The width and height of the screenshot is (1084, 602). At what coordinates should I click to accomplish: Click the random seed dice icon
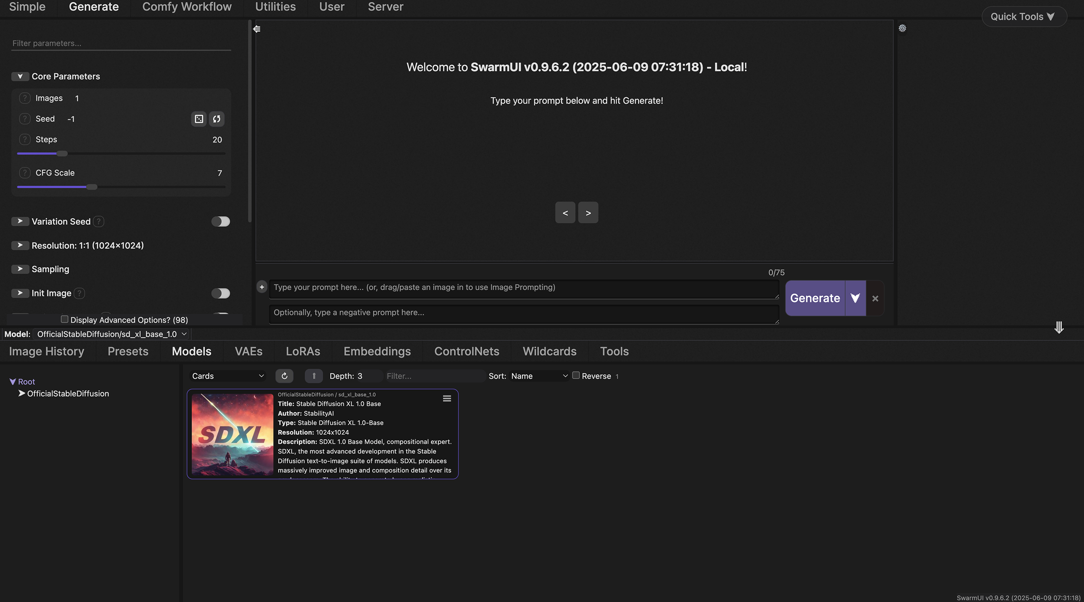pos(199,119)
